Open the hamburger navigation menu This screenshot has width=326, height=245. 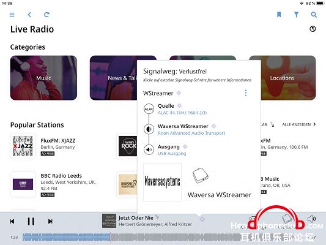[12, 15]
